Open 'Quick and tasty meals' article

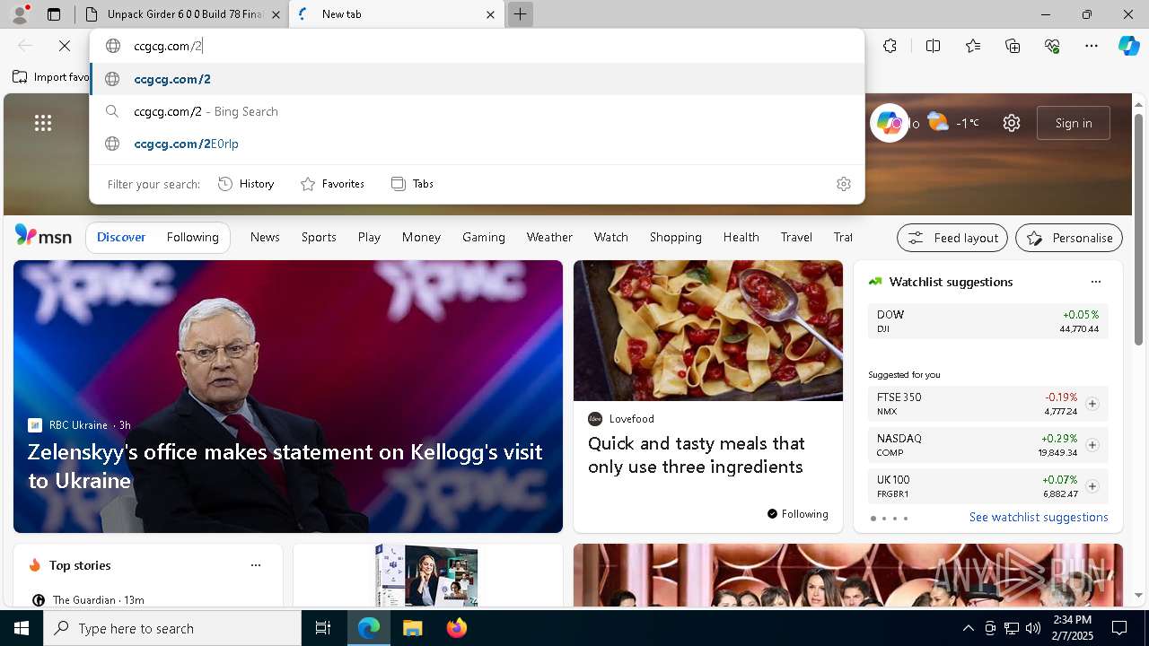click(x=696, y=455)
